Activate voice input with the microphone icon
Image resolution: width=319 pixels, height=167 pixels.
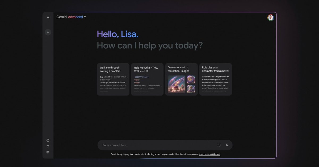[227, 145]
